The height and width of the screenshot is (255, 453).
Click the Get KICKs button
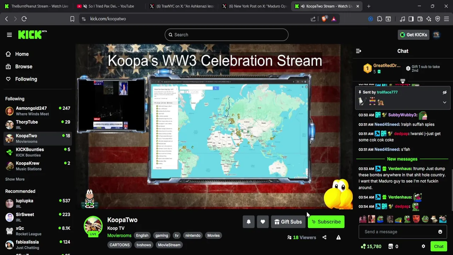pos(413,35)
